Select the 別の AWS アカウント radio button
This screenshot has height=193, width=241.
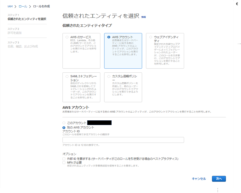pyautogui.click(x=64, y=128)
